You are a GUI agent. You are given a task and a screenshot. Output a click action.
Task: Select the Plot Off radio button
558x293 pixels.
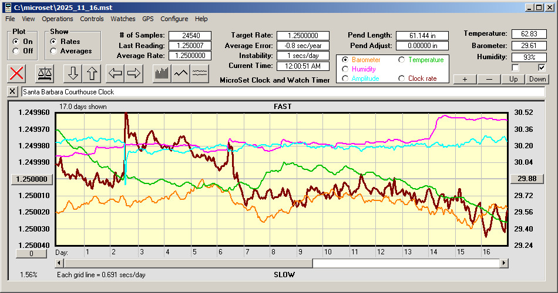tap(15, 51)
